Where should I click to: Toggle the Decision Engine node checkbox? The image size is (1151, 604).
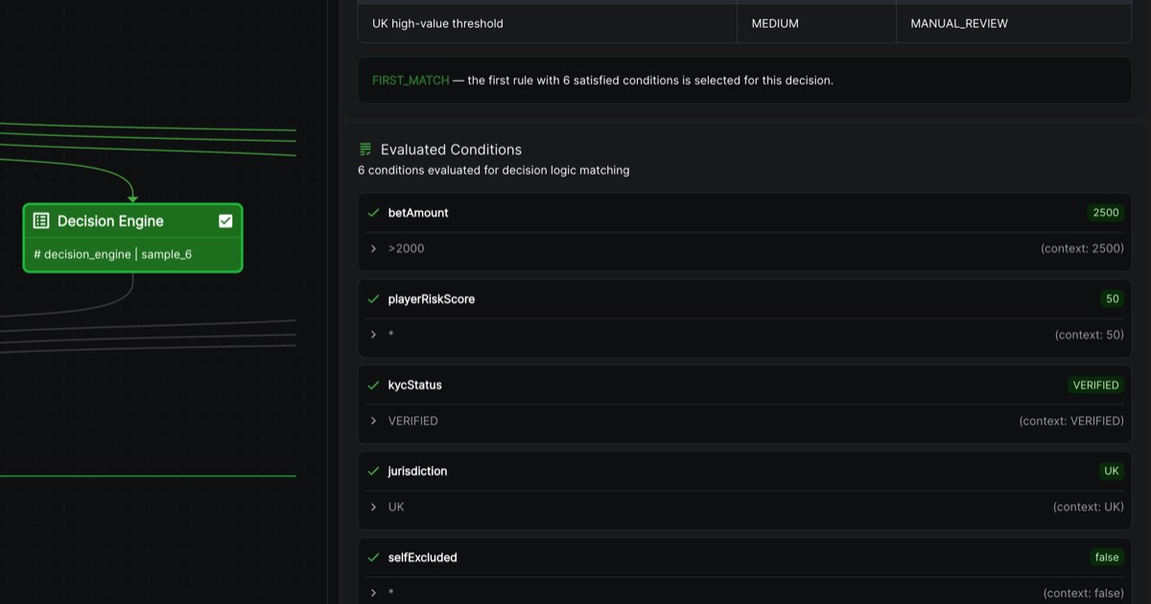(x=225, y=221)
